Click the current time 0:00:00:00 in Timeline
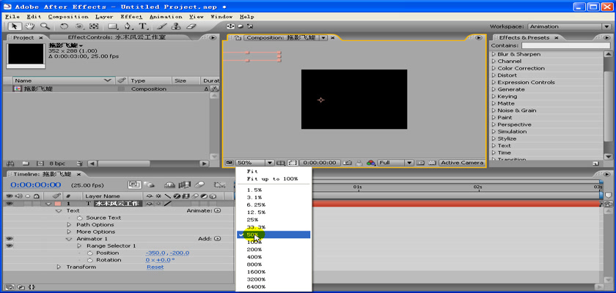Screen dimensions: 616x293 pyautogui.click(x=35, y=185)
